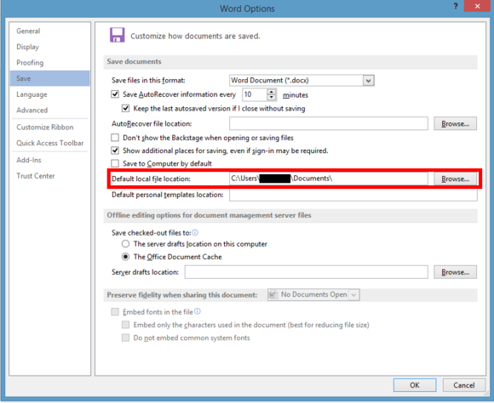494x403 pixels.
Task: Select The Office Document Cache radio
Action: 125,257
